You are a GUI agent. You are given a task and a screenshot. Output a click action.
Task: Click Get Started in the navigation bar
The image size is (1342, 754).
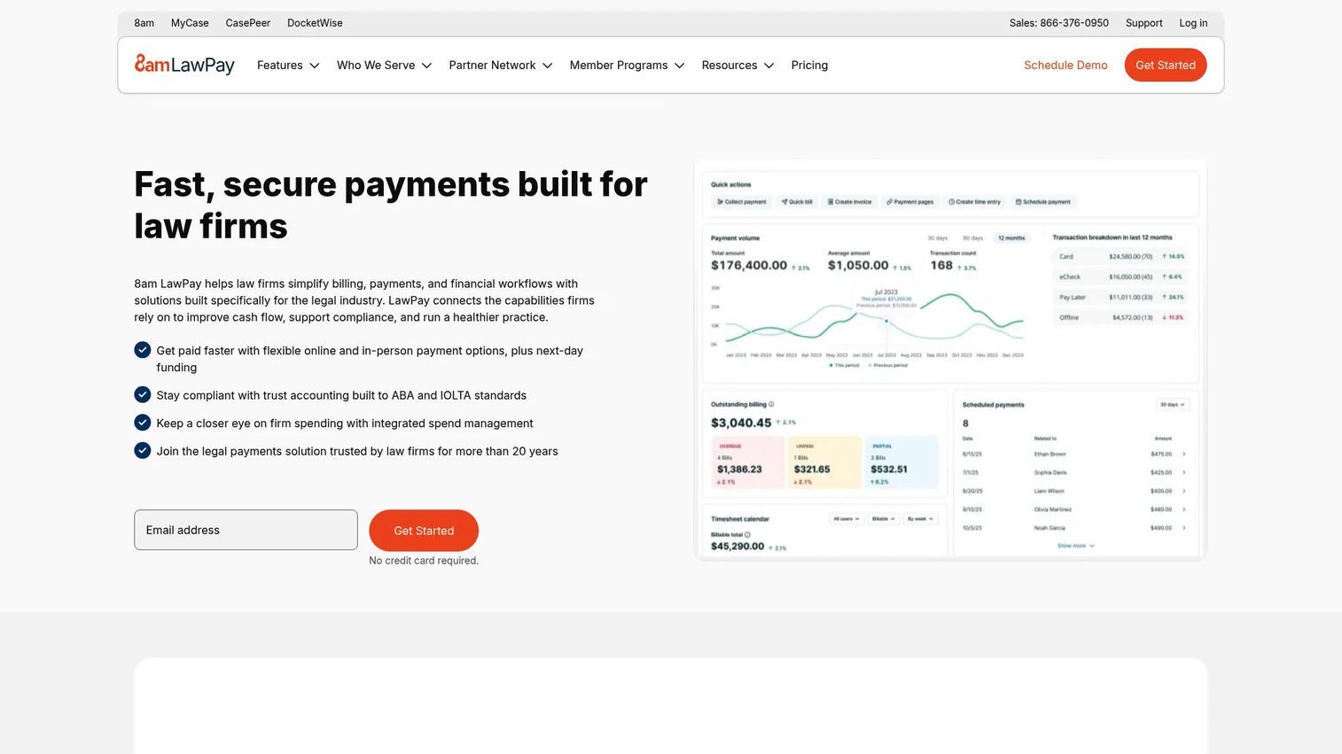[1166, 65]
